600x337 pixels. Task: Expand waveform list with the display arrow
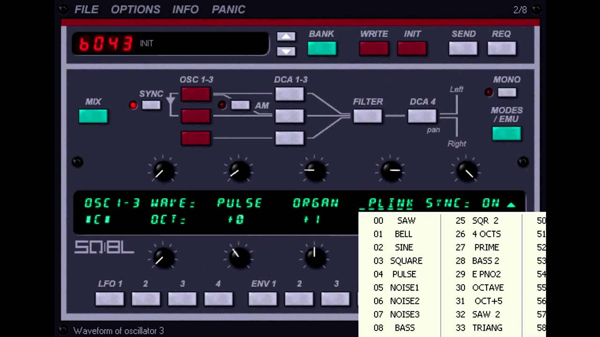(x=511, y=205)
